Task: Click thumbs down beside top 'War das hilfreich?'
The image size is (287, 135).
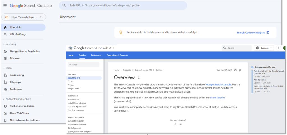Action: (x=240, y=70)
